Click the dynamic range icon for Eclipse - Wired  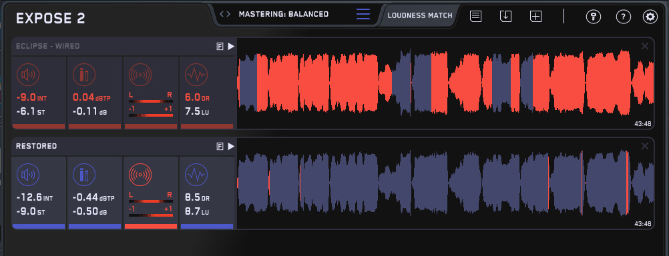[196, 75]
